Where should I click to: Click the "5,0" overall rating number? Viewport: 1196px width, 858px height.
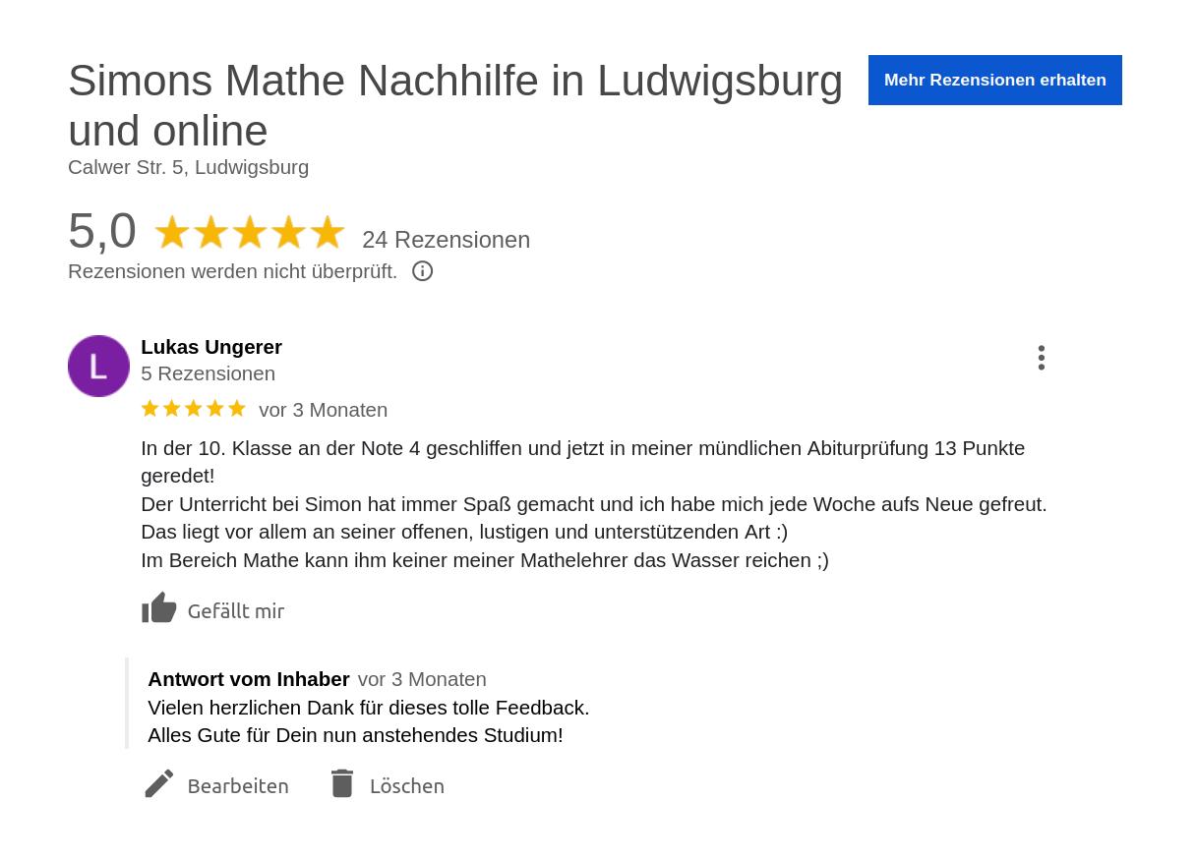[102, 232]
